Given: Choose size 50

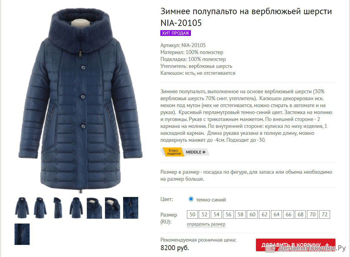Looking at the screenshot, I should click(x=192, y=214).
